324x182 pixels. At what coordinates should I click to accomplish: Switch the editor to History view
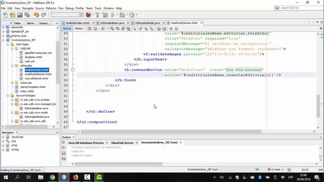pos(79,28)
